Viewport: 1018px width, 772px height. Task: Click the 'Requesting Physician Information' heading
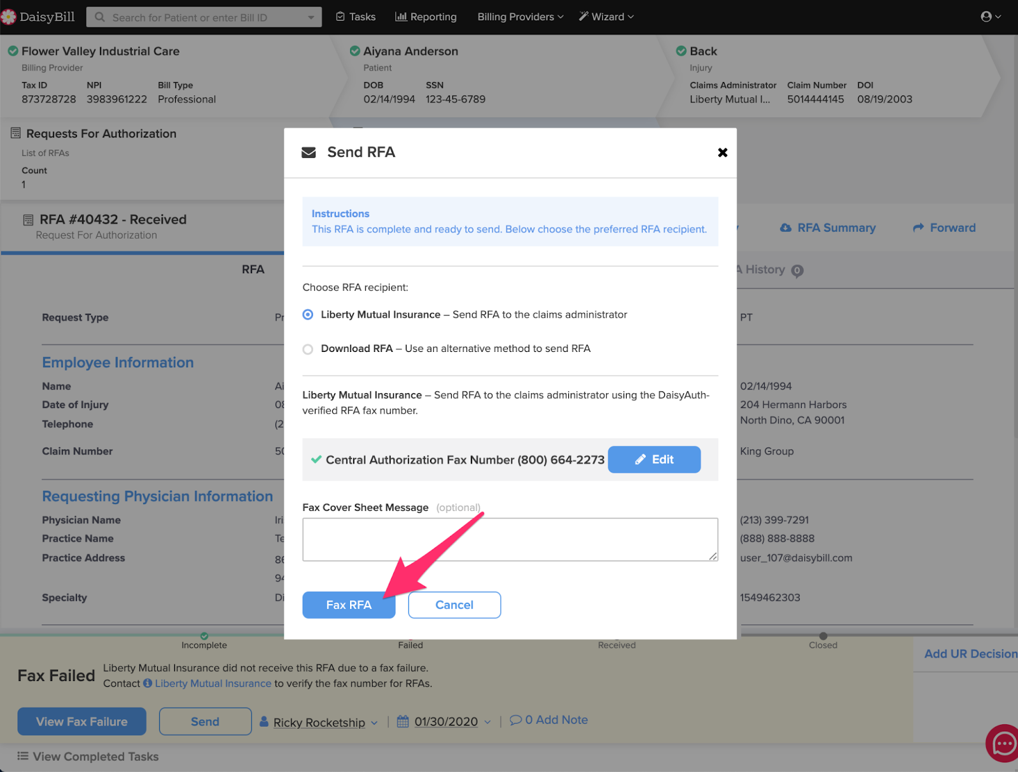(x=157, y=496)
